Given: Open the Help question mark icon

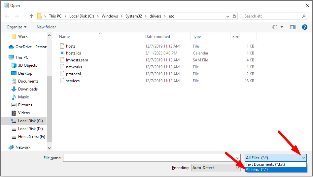Looking at the screenshot, I should pyautogui.click(x=305, y=27).
